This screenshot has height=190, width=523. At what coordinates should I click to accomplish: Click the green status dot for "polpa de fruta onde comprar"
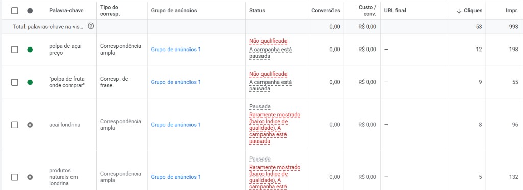(x=30, y=82)
